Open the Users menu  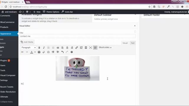point(3,65)
